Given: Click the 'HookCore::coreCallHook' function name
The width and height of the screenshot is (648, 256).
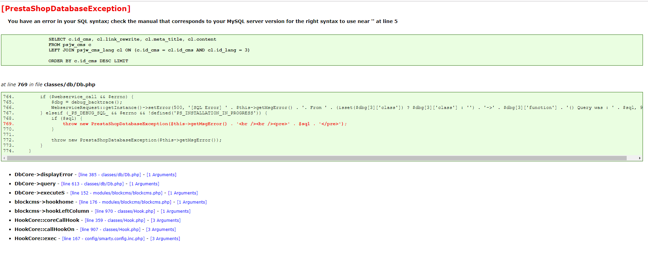Looking at the screenshot, I should 47,220.
